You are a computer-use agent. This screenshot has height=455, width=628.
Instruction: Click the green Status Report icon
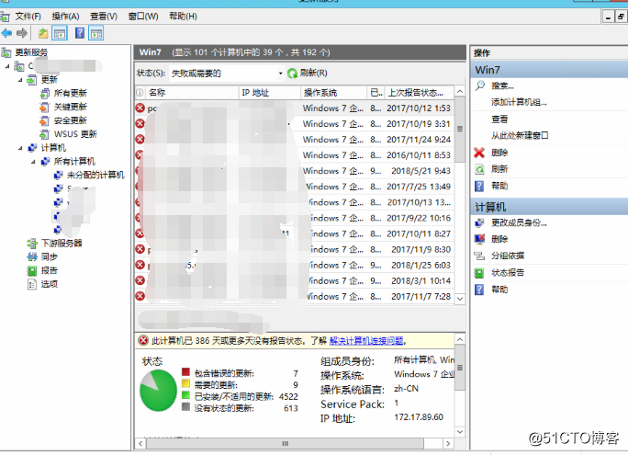[x=479, y=273]
